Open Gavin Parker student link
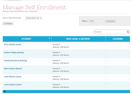The image size is (132, 94). pos(13,68)
